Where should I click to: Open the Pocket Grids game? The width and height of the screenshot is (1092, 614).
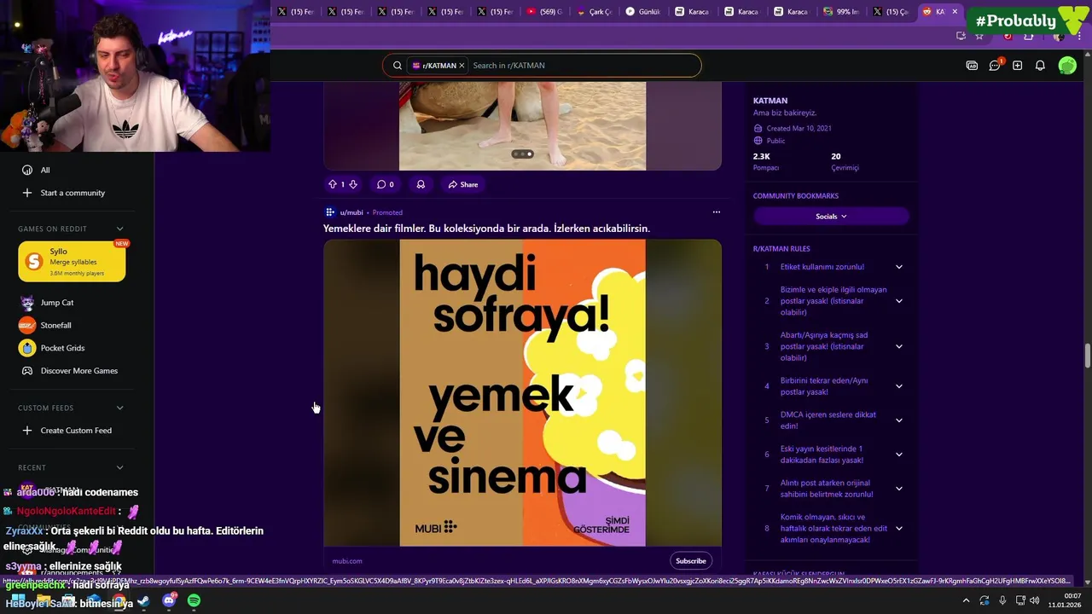pos(62,348)
